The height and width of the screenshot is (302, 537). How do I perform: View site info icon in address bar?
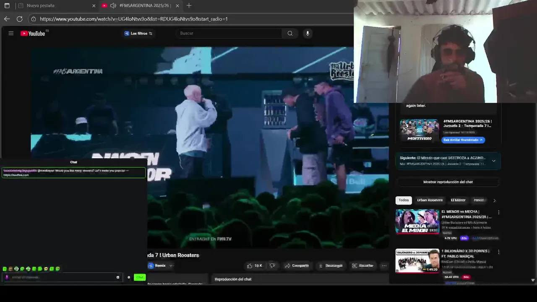(34, 19)
